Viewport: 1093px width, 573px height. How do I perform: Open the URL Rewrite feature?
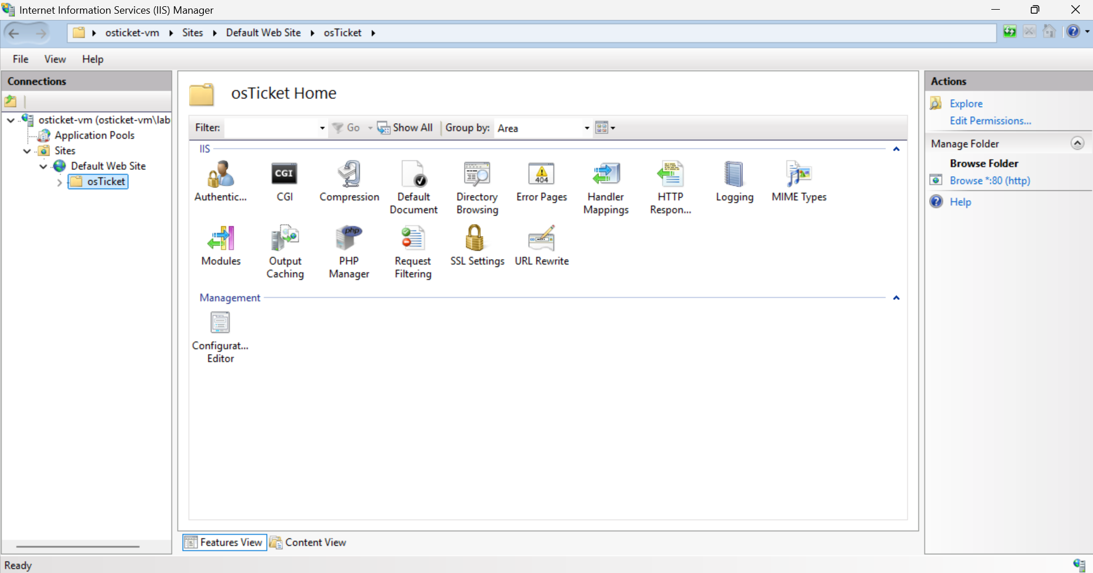tap(541, 246)
